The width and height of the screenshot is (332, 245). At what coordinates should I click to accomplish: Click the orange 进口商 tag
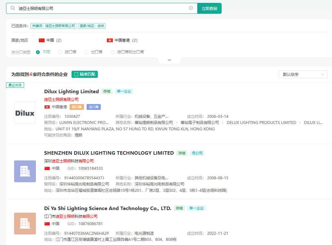point(77,107)
